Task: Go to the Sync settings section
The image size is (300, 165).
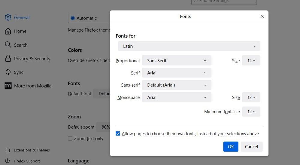Action: (19, 72)
